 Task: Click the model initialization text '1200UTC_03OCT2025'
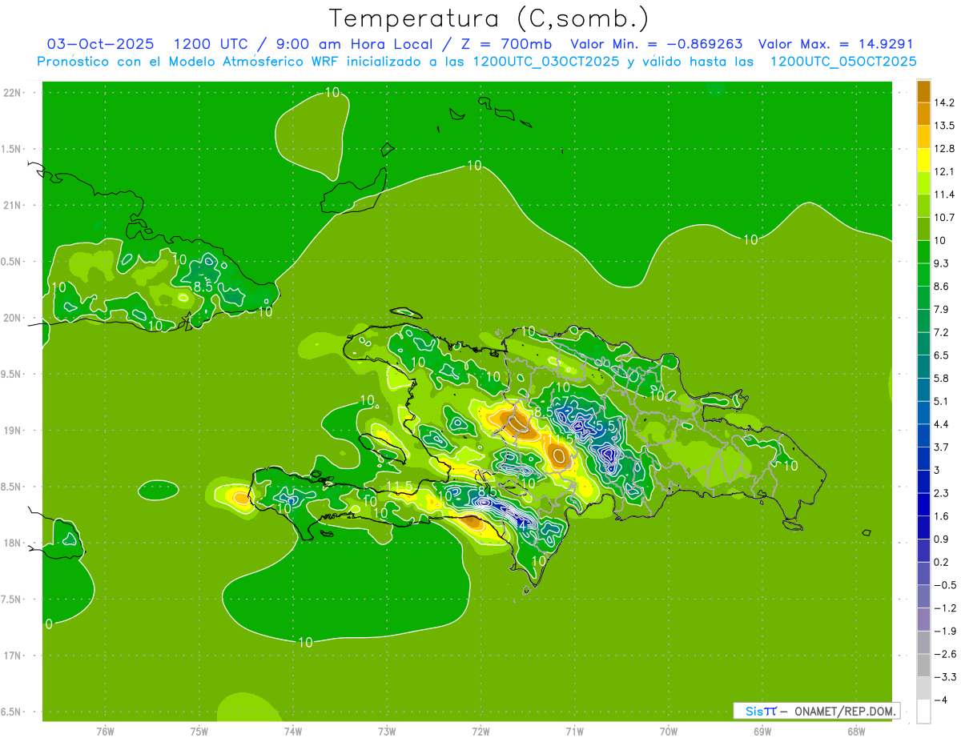pos(546,62)
